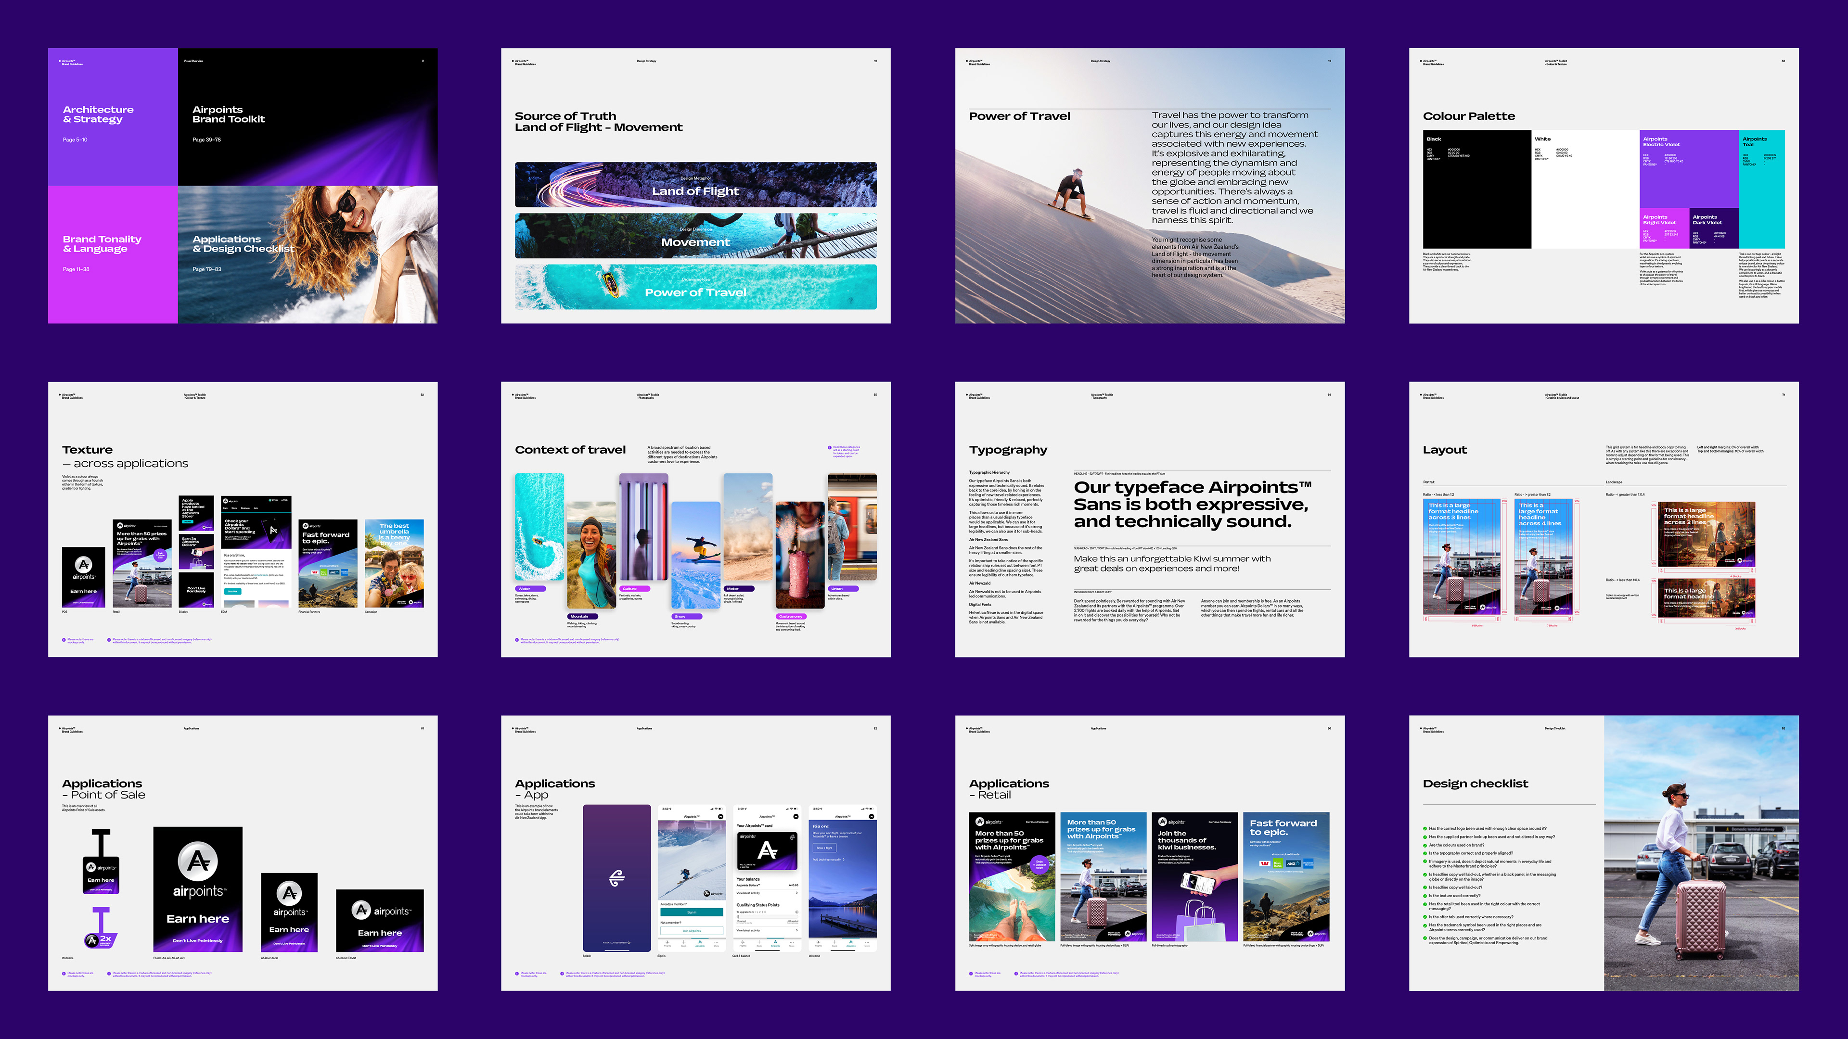Viewport: 1848px width, 1039px height.
Task: Click the Source of Truth heading
Action: click(x=598, y=121)
